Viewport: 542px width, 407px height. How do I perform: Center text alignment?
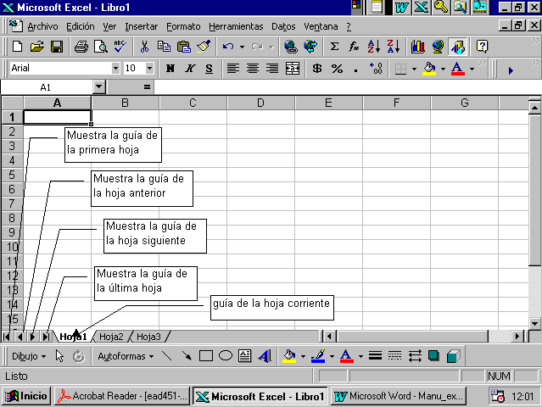[x=253, y=69]
